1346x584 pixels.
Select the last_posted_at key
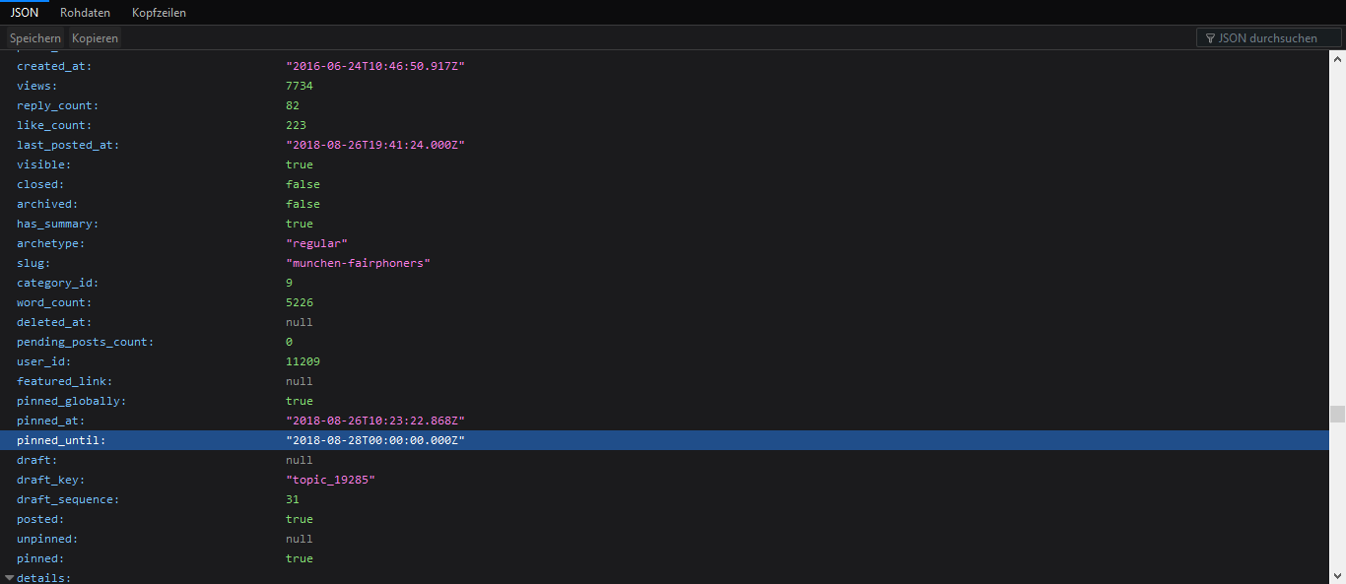pyautogui.click(x=67, y=145)
